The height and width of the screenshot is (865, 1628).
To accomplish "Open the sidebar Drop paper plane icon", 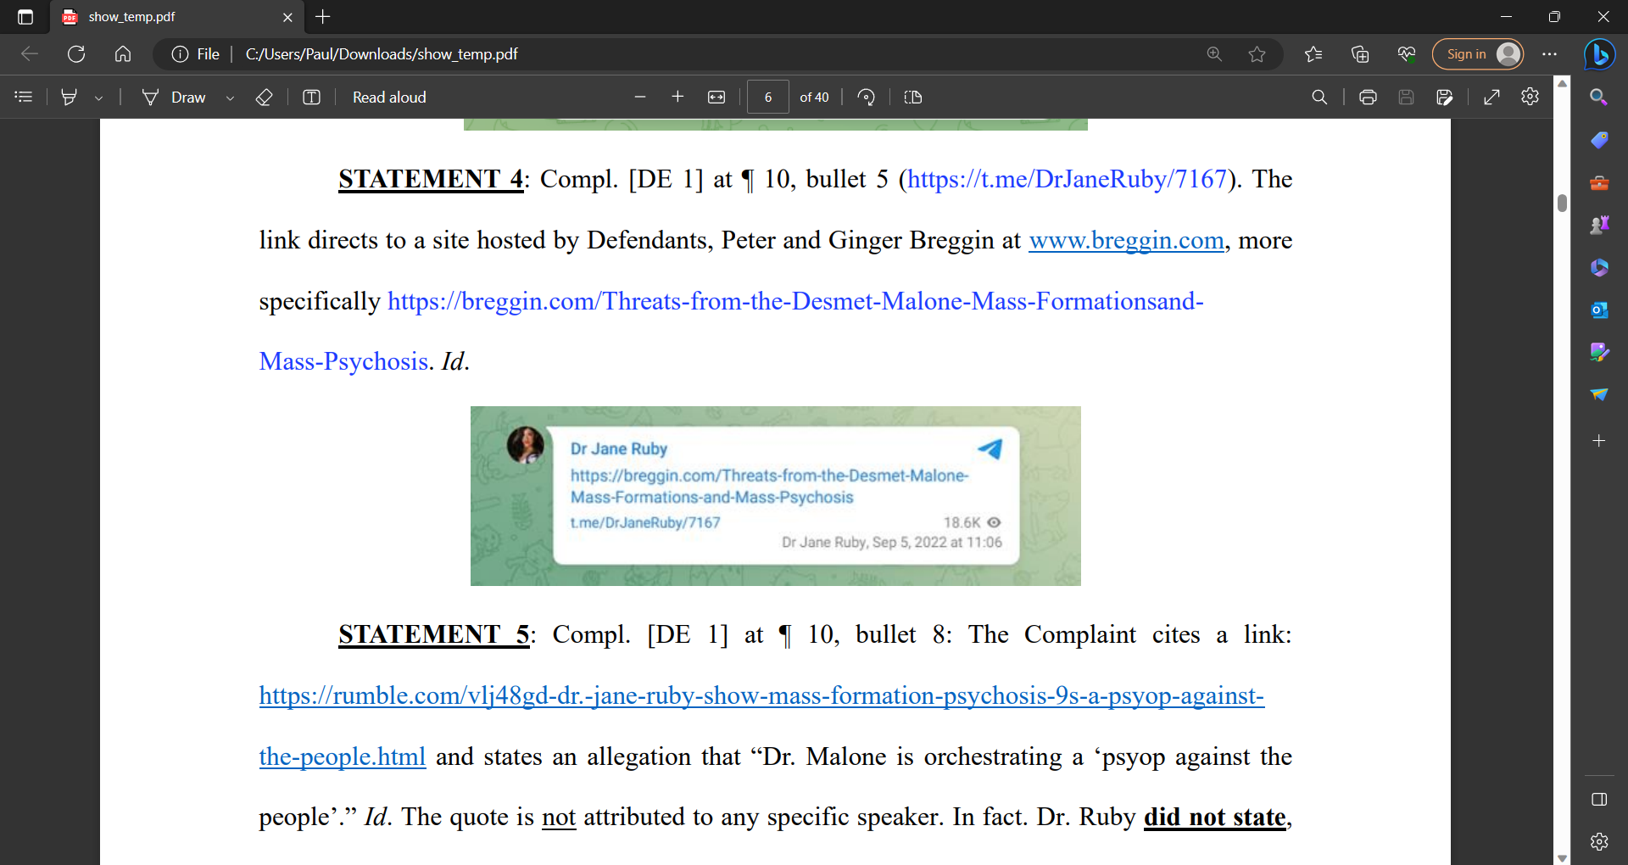I will coord(1599,395).
